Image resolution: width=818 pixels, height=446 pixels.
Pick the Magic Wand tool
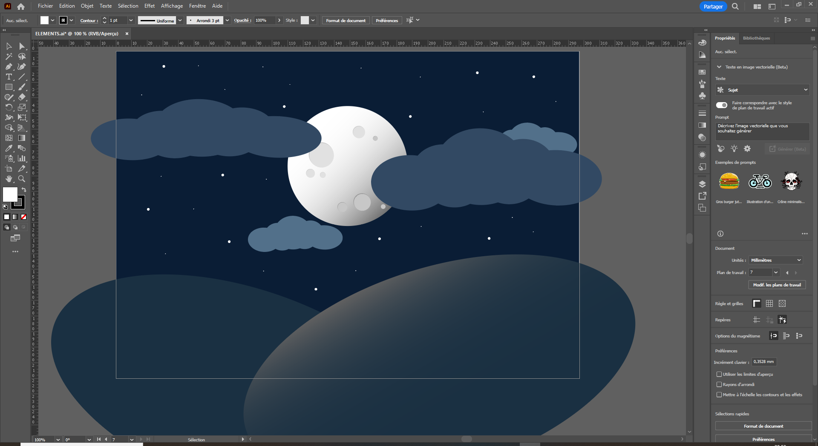coord(9,56)
